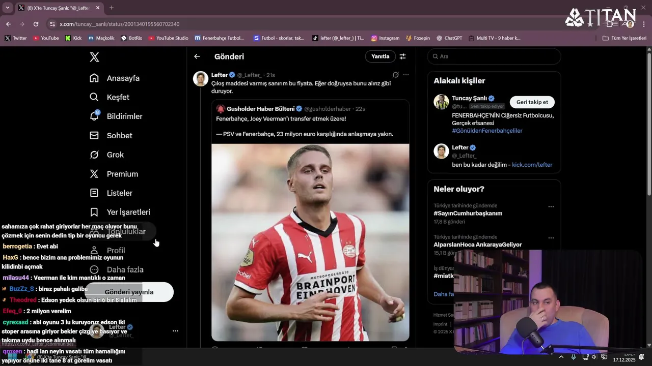Click the Listeler list icon
This screenshot has height=366, width=652.
click(x=94, y=193)
